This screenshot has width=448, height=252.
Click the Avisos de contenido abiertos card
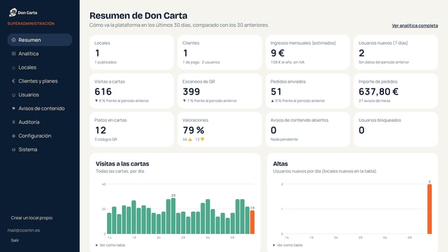308,129
